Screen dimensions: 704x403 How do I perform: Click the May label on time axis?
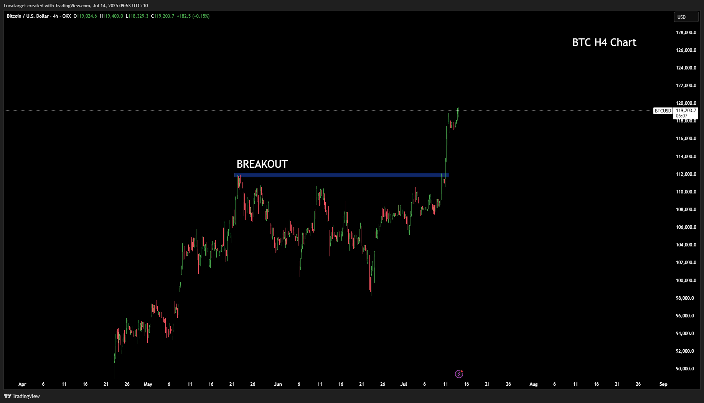148,384
